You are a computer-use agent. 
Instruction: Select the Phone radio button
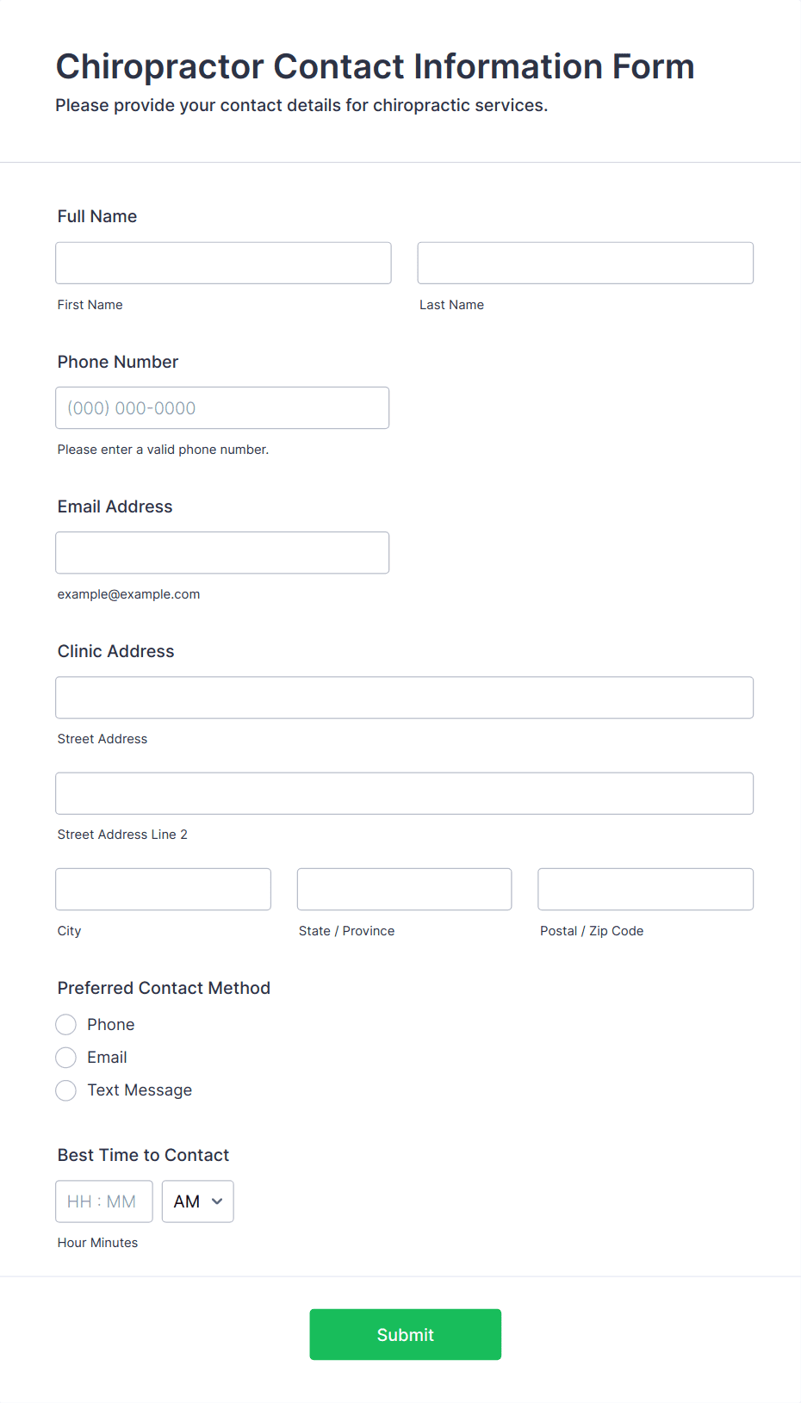[66, 1024]
